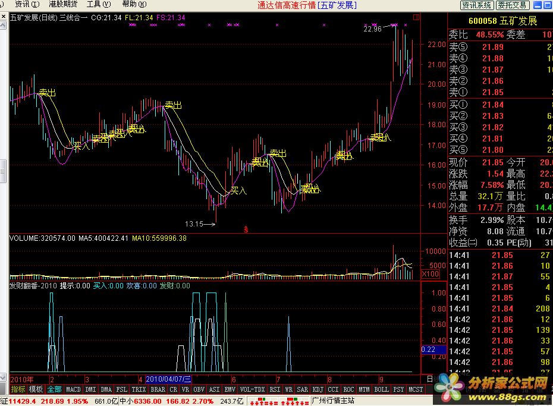Click the VOLUME:320574.00 label
The width and height of the screenshot is (553, 406).
coord(42,238)
